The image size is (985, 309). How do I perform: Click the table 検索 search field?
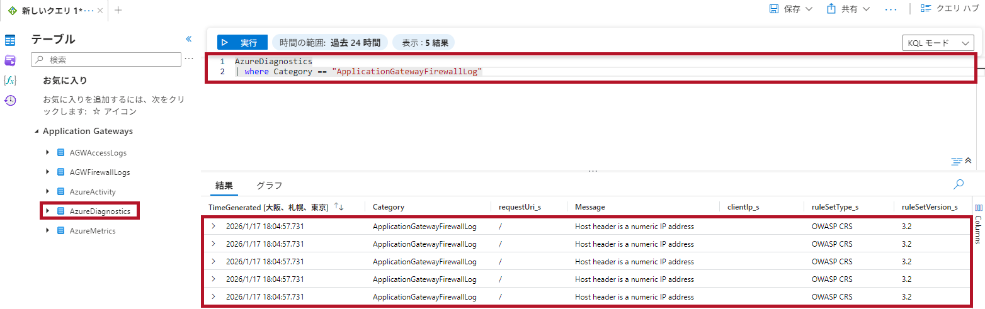107,60
